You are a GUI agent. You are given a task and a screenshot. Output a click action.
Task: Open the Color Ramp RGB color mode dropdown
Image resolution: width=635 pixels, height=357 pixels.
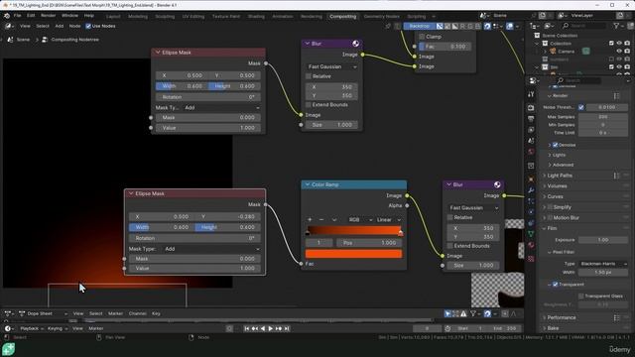click(x=359, y=220)
